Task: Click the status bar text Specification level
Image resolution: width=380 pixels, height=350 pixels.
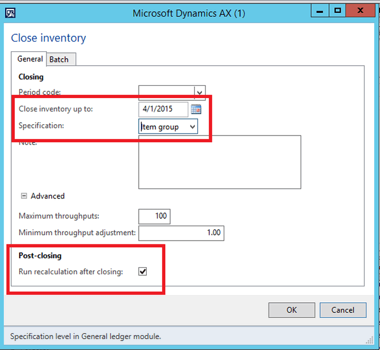Action: tap(85, 336)
